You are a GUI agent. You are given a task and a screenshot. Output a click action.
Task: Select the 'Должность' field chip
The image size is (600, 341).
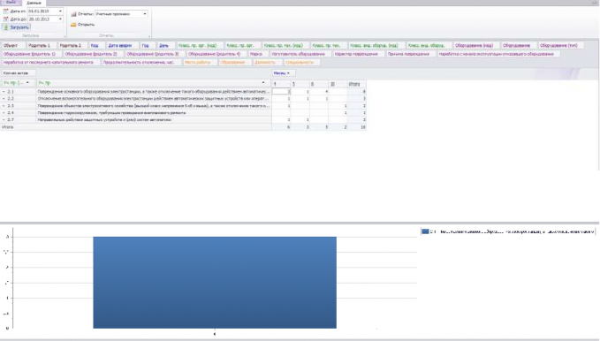[267, 63]
